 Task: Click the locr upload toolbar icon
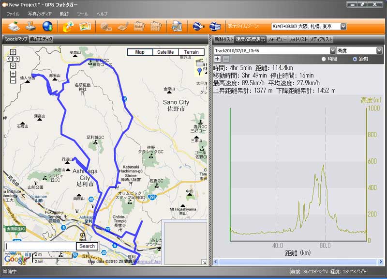pos(156,26)
